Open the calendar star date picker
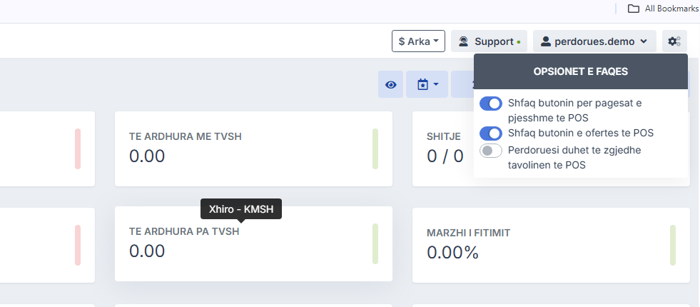700x307 pixels. point(422,84)
